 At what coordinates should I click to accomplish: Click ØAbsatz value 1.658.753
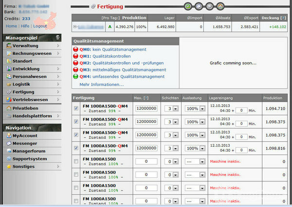click(x=221, y=27)
